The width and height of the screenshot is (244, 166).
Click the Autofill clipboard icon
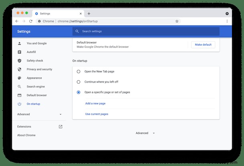(x=19, y=52)
